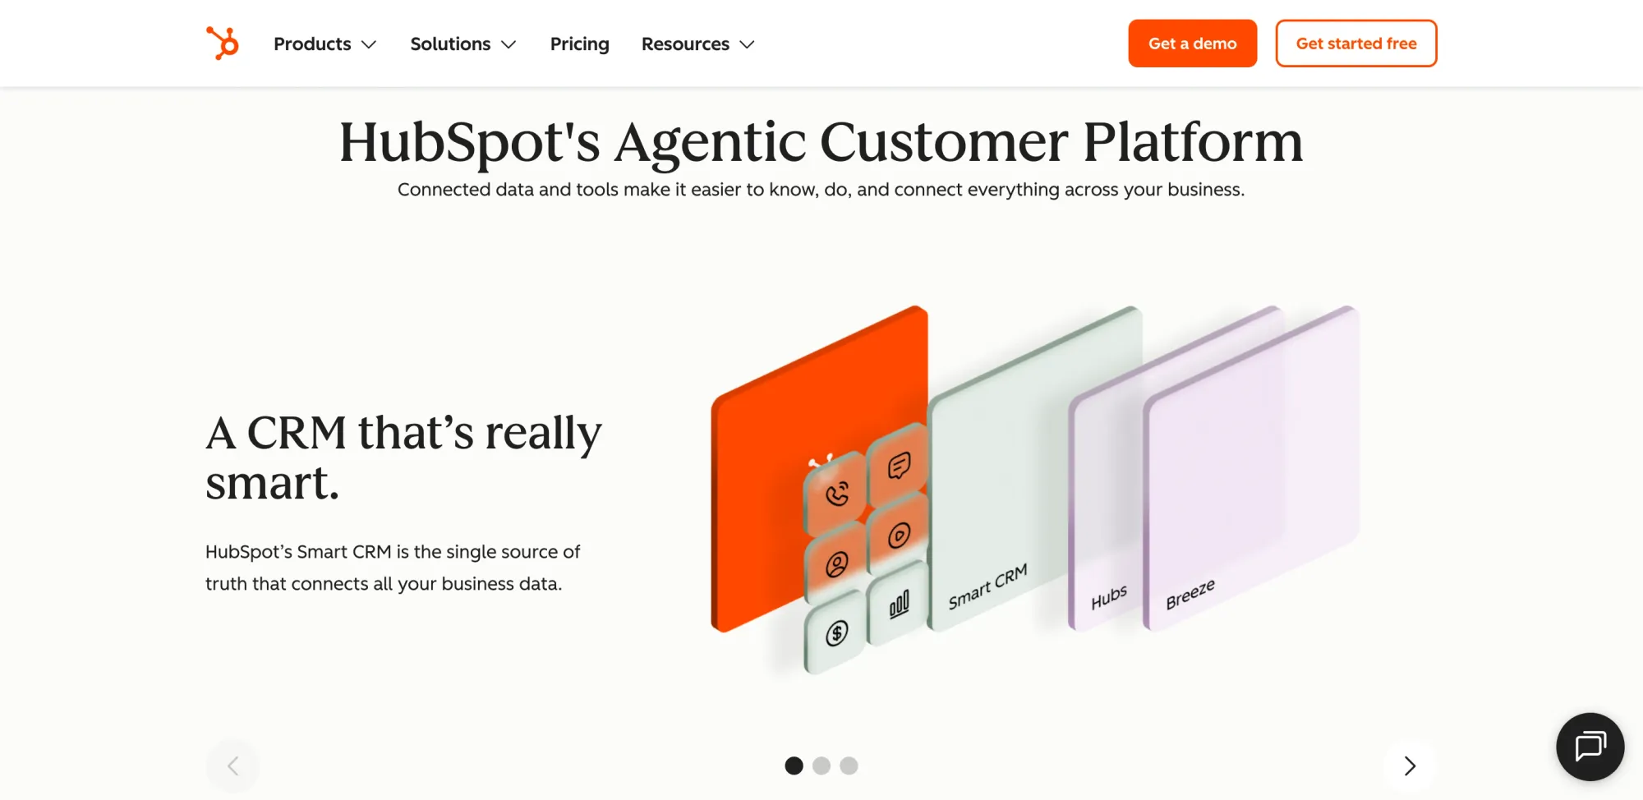Click the chat message icon tile
Screen dimensions: 1643x800
(899, 467)
